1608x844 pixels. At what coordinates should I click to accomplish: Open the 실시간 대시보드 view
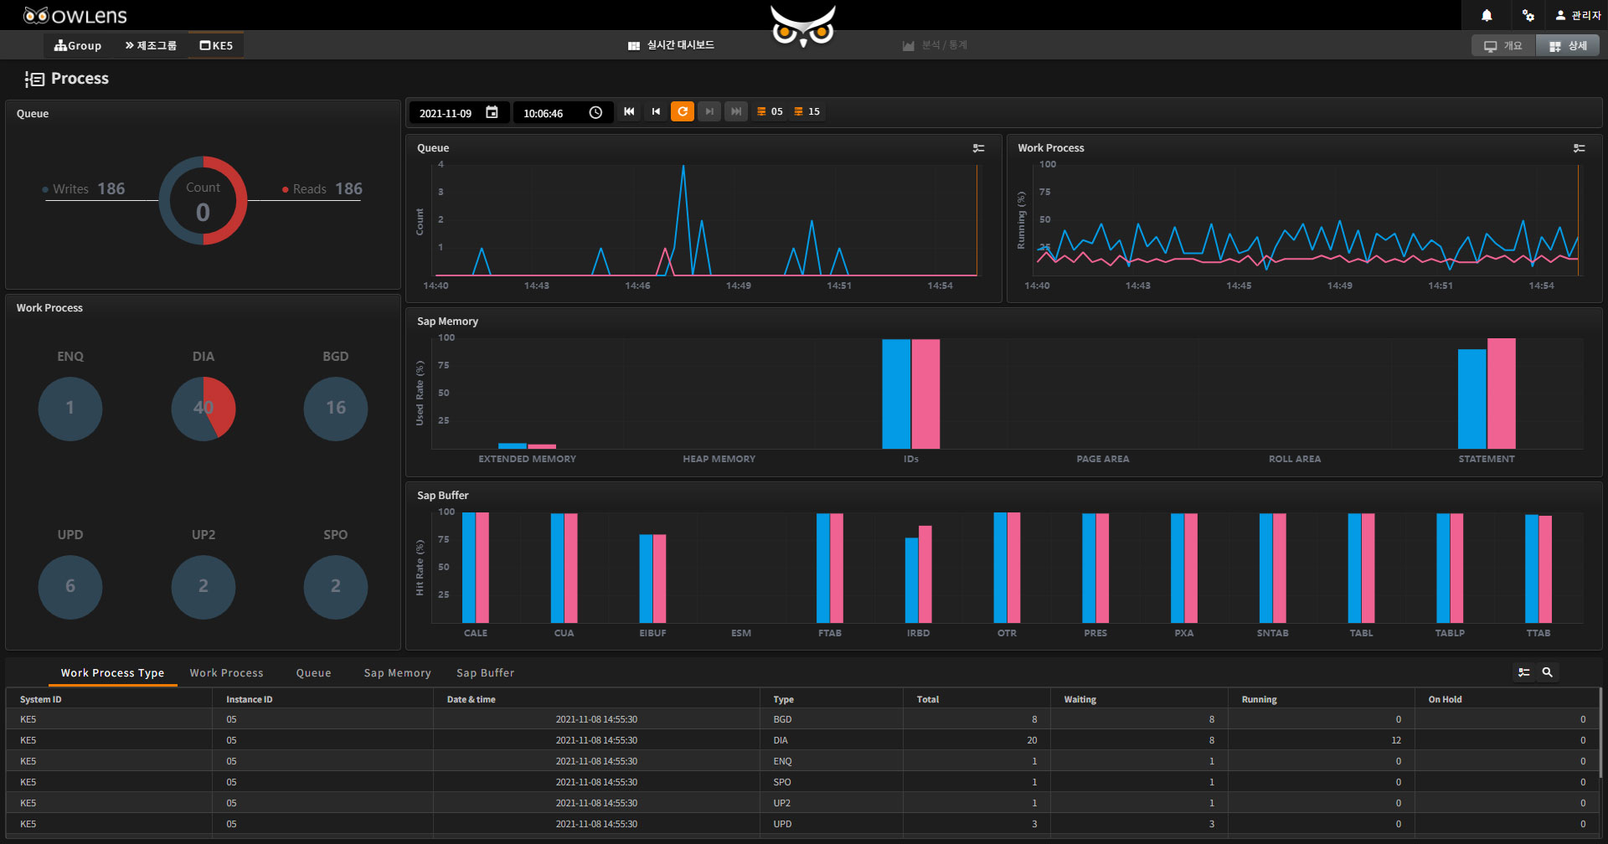pyautogui.click(x=671, y=45)
